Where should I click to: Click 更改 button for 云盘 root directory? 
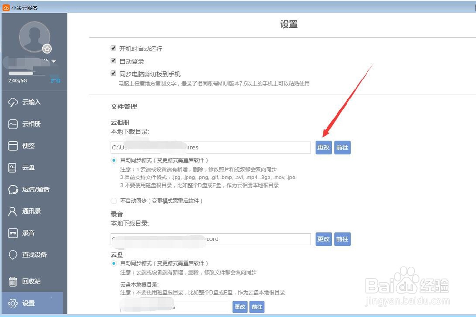[240, 307]
